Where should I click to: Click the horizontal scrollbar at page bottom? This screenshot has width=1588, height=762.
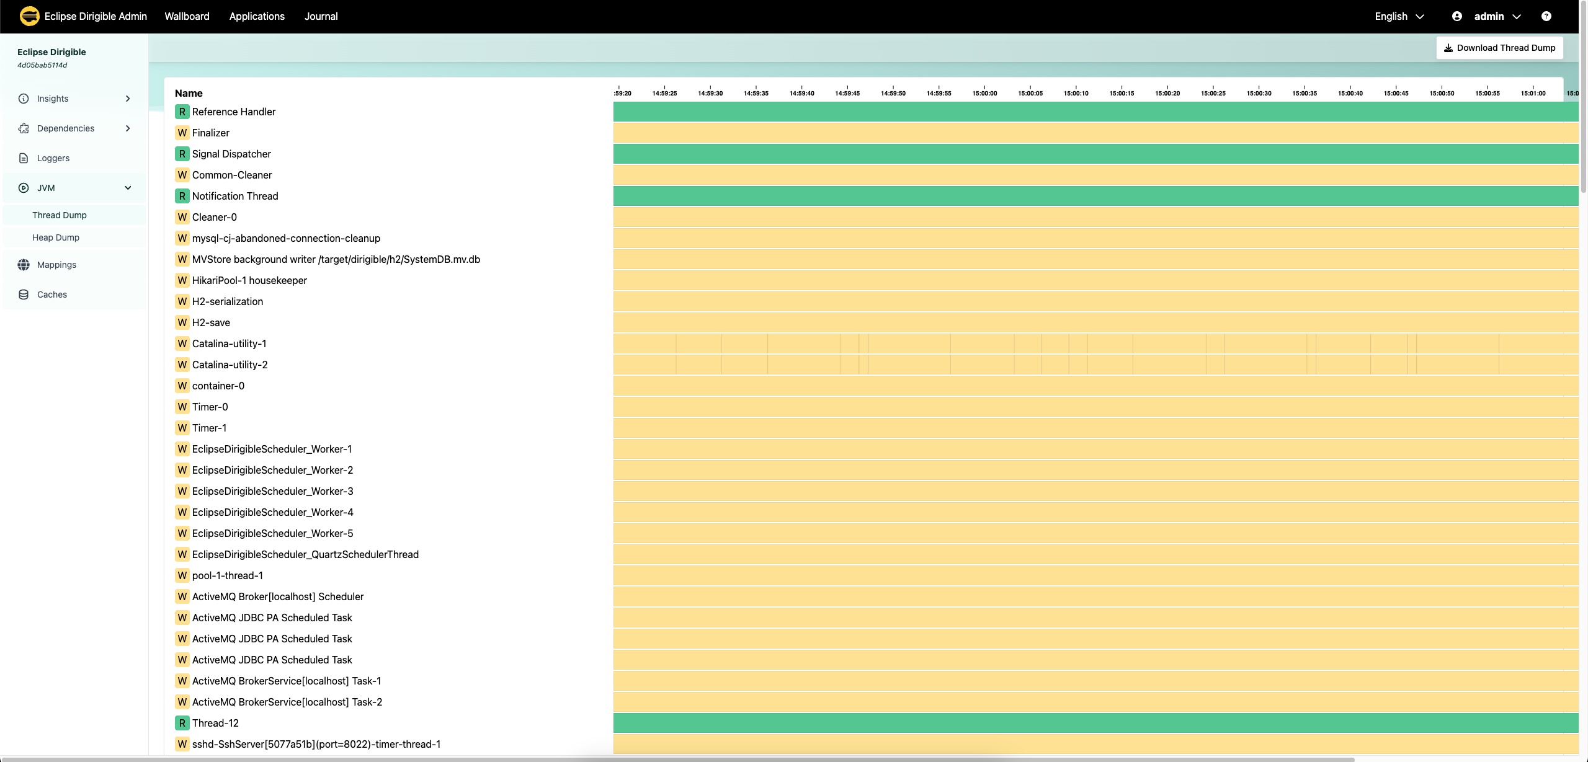click(677, 759)
